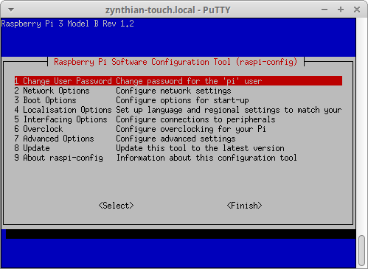
Task: Click 'Configure network settings' description text
Action: tap(173, 91)
